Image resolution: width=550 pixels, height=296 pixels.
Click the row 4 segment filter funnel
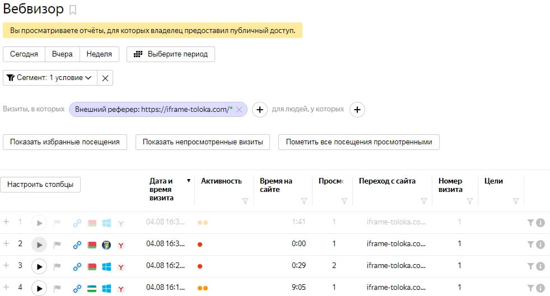click(x=530, y=288)
